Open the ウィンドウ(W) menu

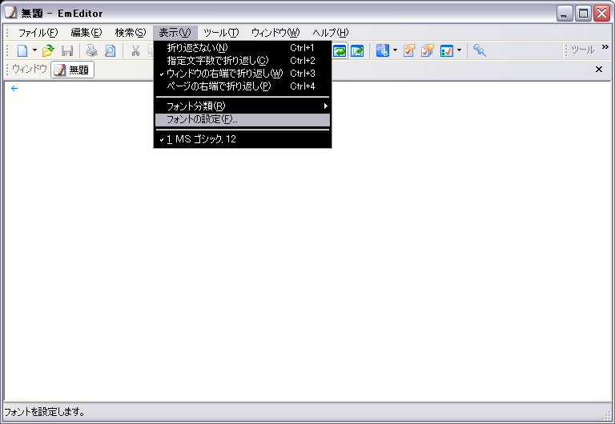(275, 33)
